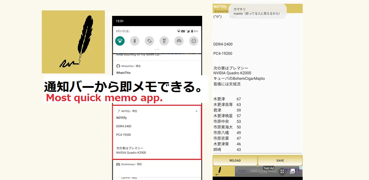Tap the small feather icon beside the ad

pos(219,171)
